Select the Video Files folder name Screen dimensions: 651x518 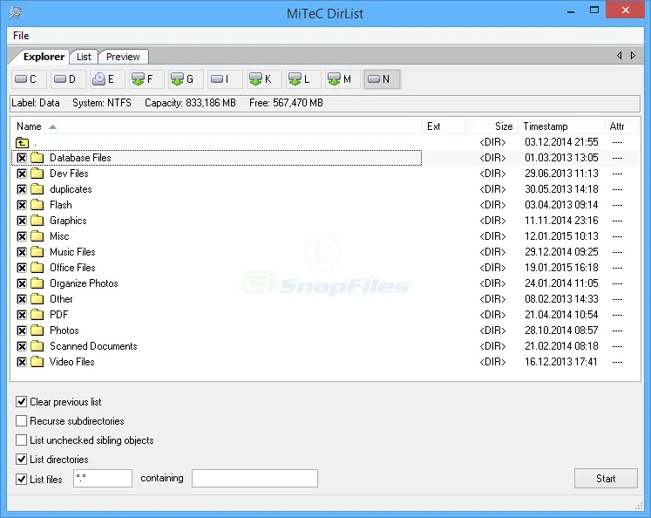tap(71, 362)
